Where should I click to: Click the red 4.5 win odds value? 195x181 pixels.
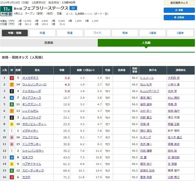point(67,85)
